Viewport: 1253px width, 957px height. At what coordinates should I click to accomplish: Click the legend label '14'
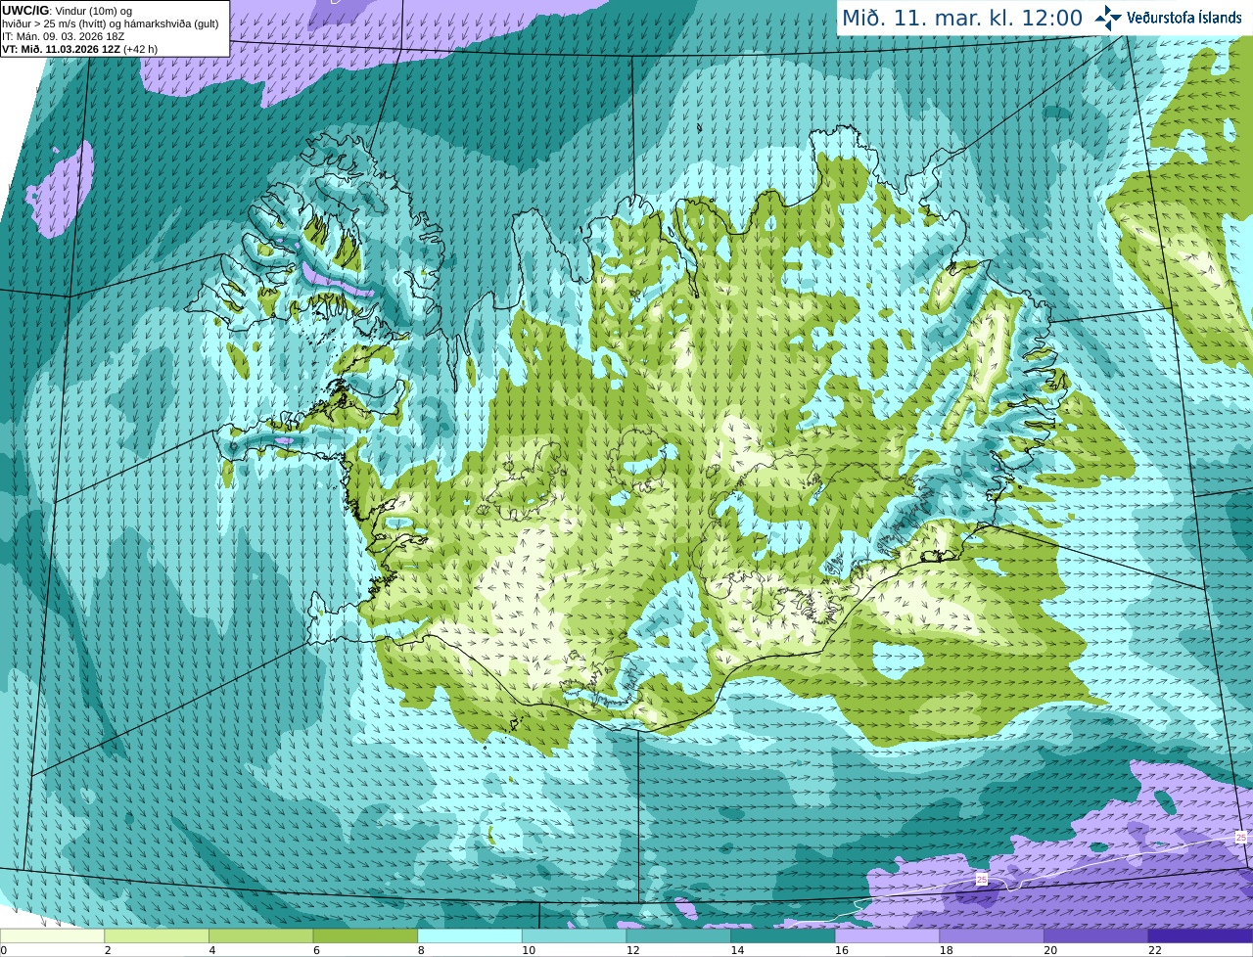pyautogui.click(x=737, y=950)
